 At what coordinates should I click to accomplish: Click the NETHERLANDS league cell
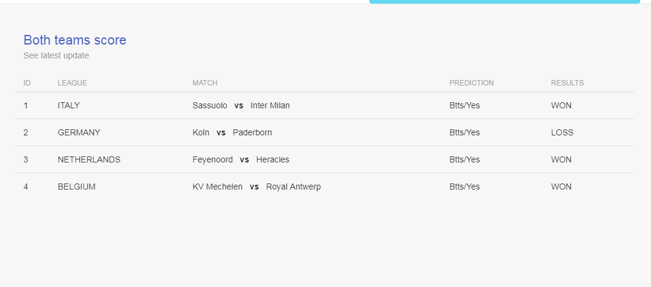[89, 159]
